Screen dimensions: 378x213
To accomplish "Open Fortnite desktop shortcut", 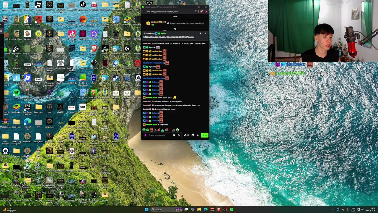I will pyautogui.click(x=17, y=79).
